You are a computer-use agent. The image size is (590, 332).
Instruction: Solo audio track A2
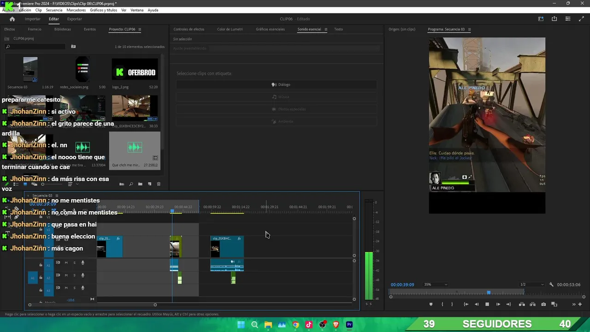[74, 275]
